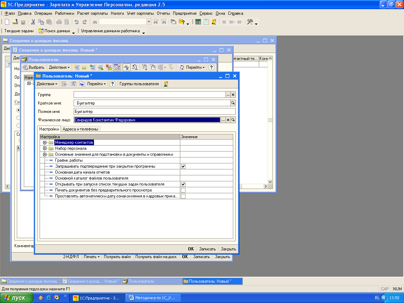Click the magnifier icon in Краткое имя field
The width and height of the screenshot is (404, 303).
click(233, 103)
